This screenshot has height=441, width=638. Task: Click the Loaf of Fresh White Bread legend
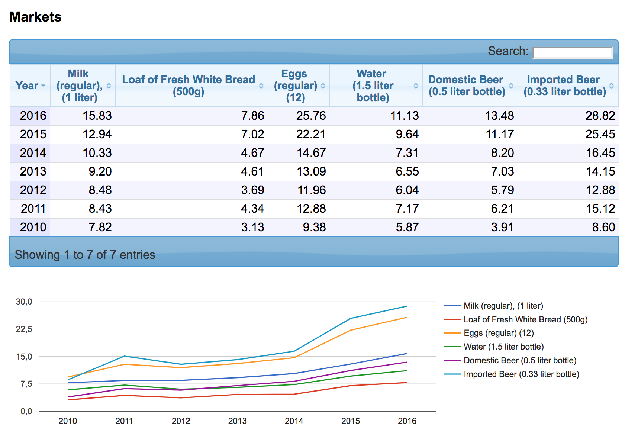[x=525, y=319]
